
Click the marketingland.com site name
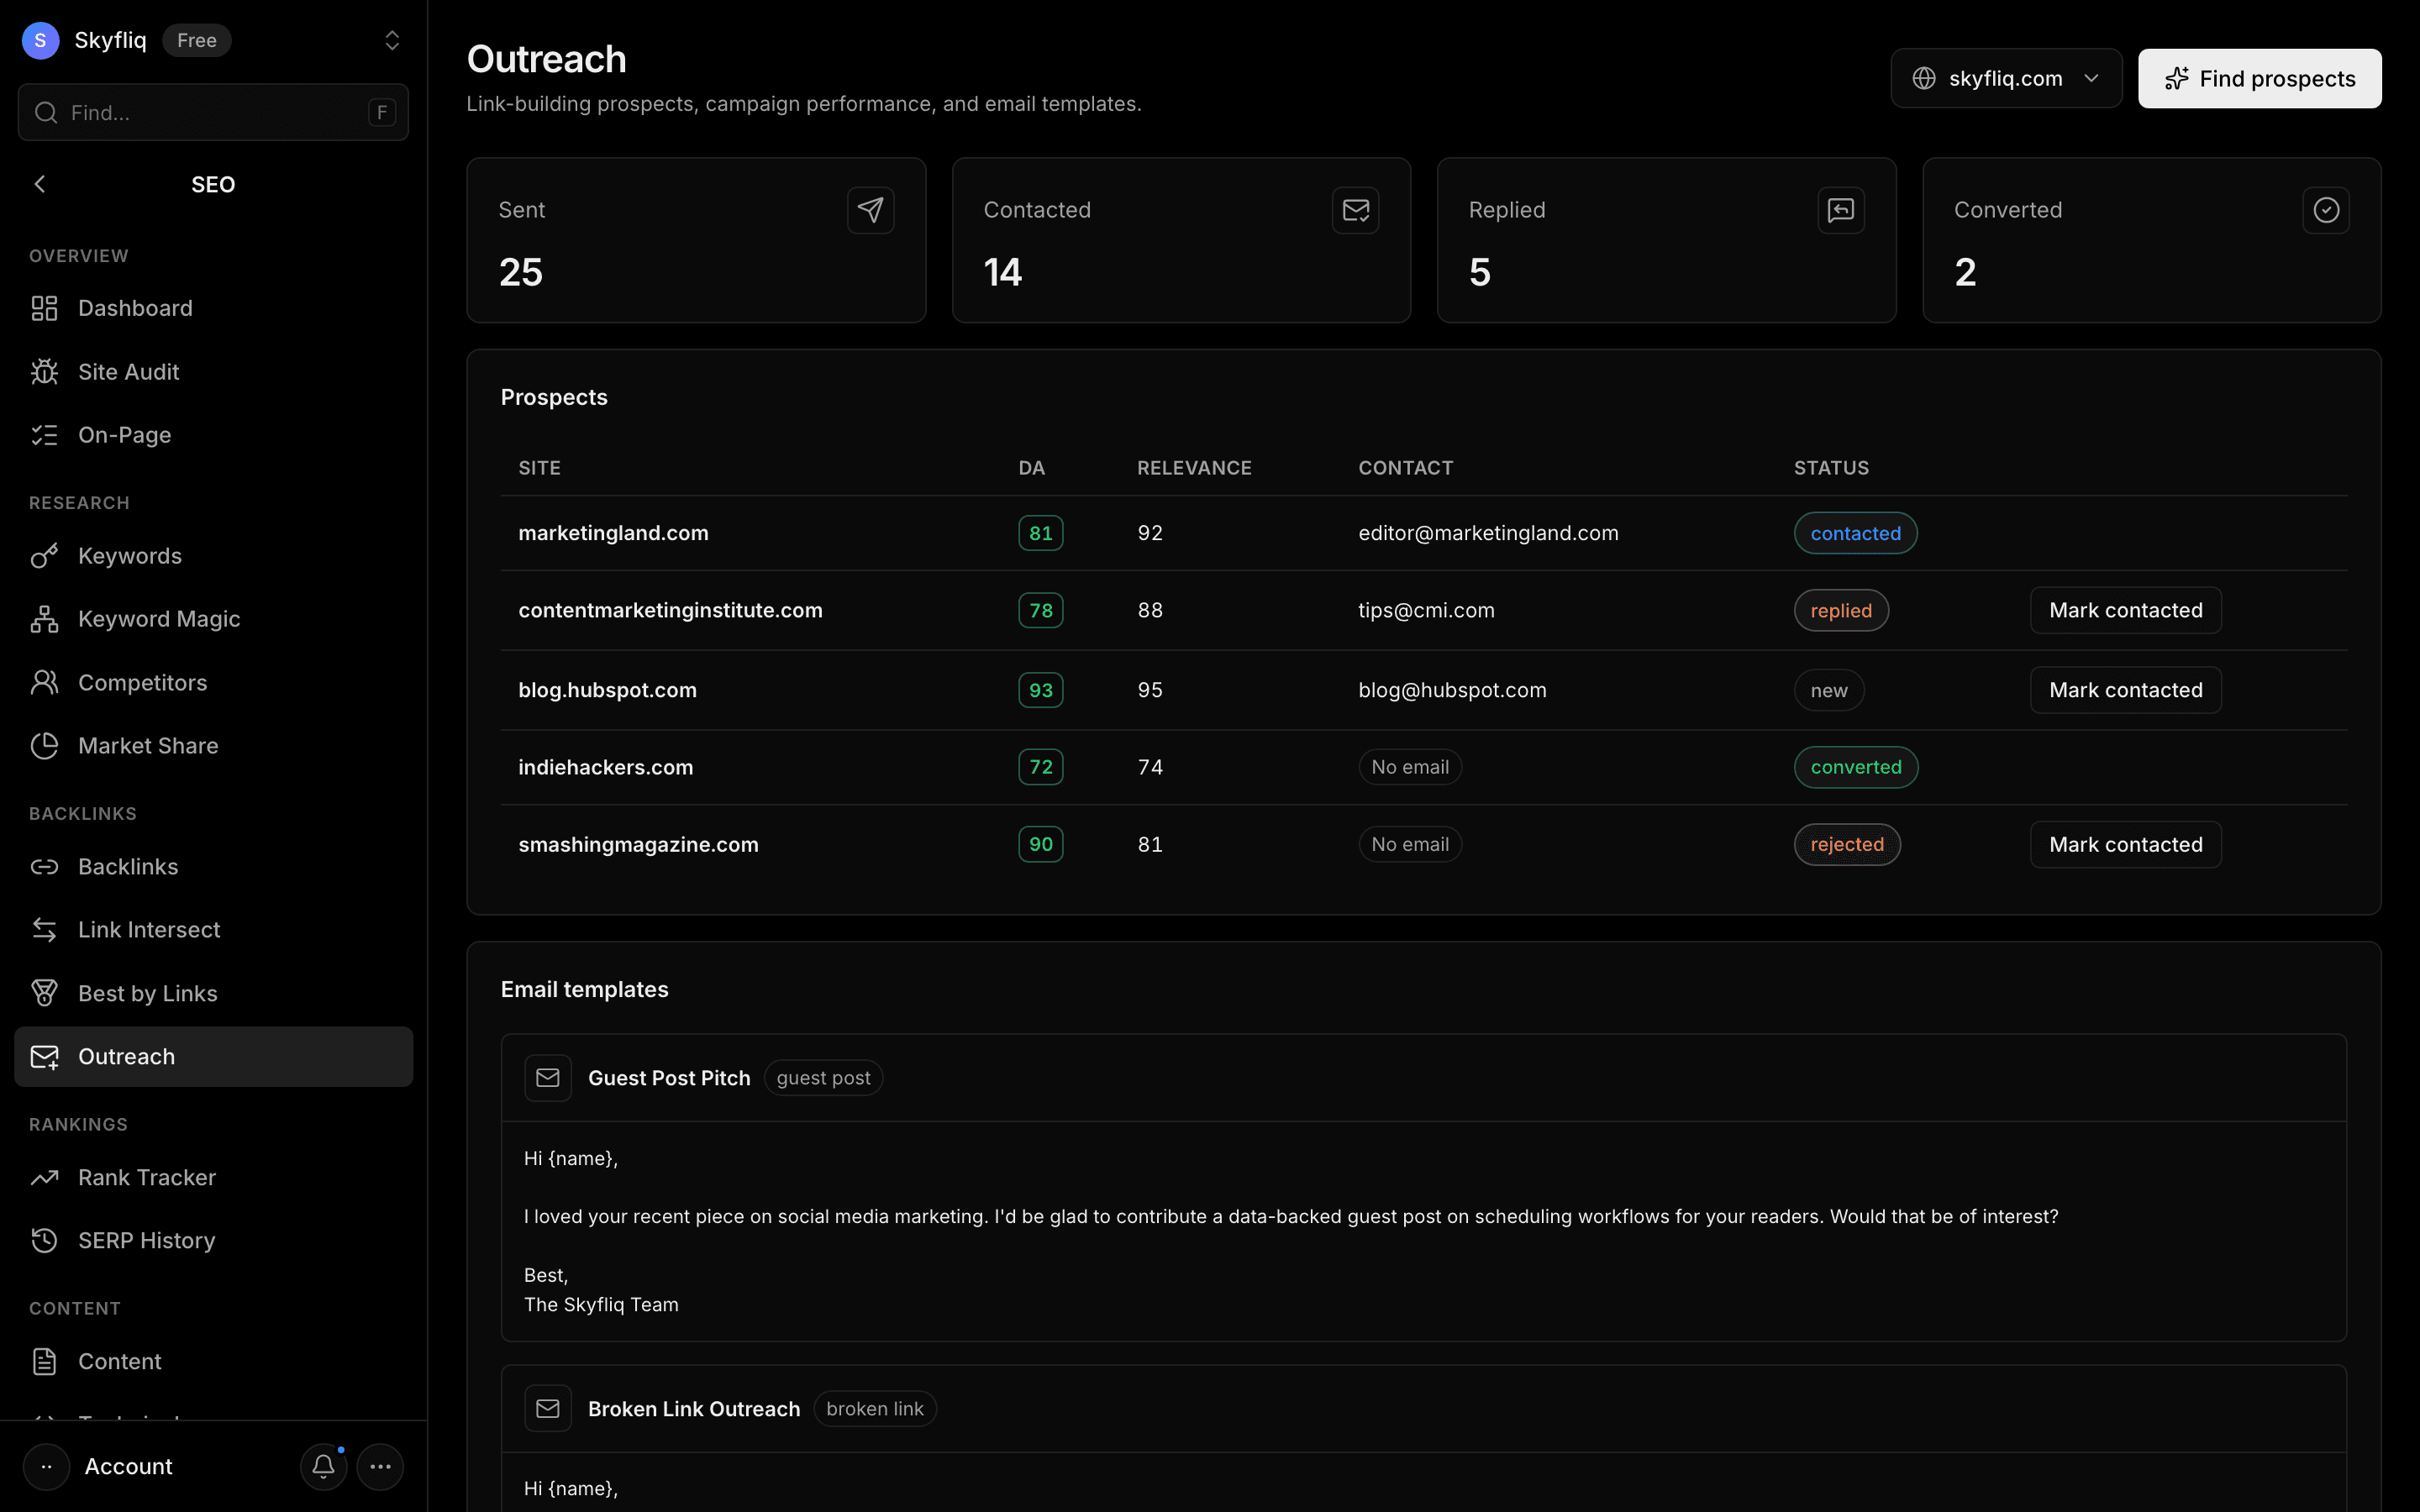[x=613, y=533]
